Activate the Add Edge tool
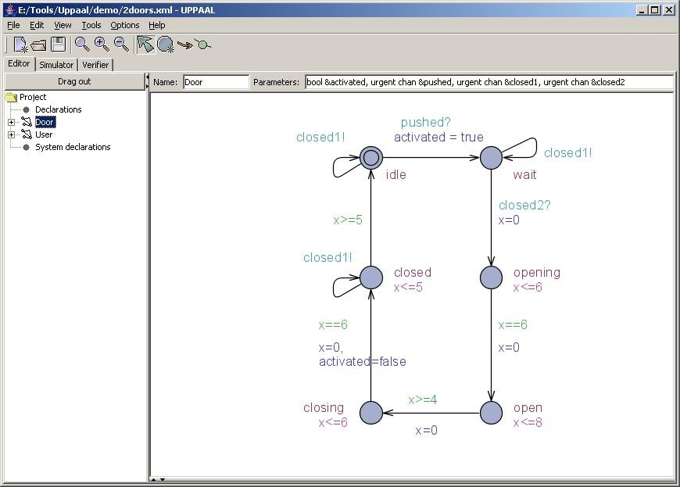Viewport: 680px width, 487px height. pyautogui.click(x=185, y=45)
